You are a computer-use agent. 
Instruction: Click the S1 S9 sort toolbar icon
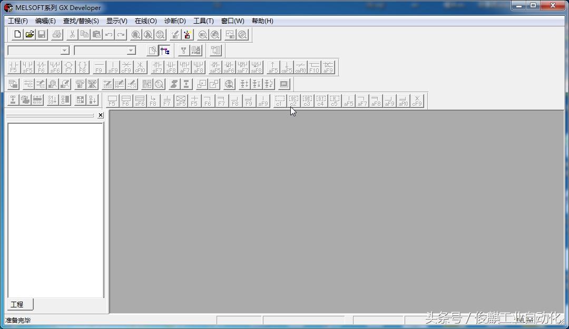pyautogui.click(x=52, y=99)
